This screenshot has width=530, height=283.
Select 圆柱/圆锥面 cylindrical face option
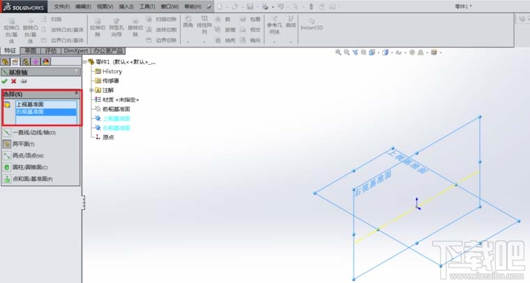tap(25, 167)
